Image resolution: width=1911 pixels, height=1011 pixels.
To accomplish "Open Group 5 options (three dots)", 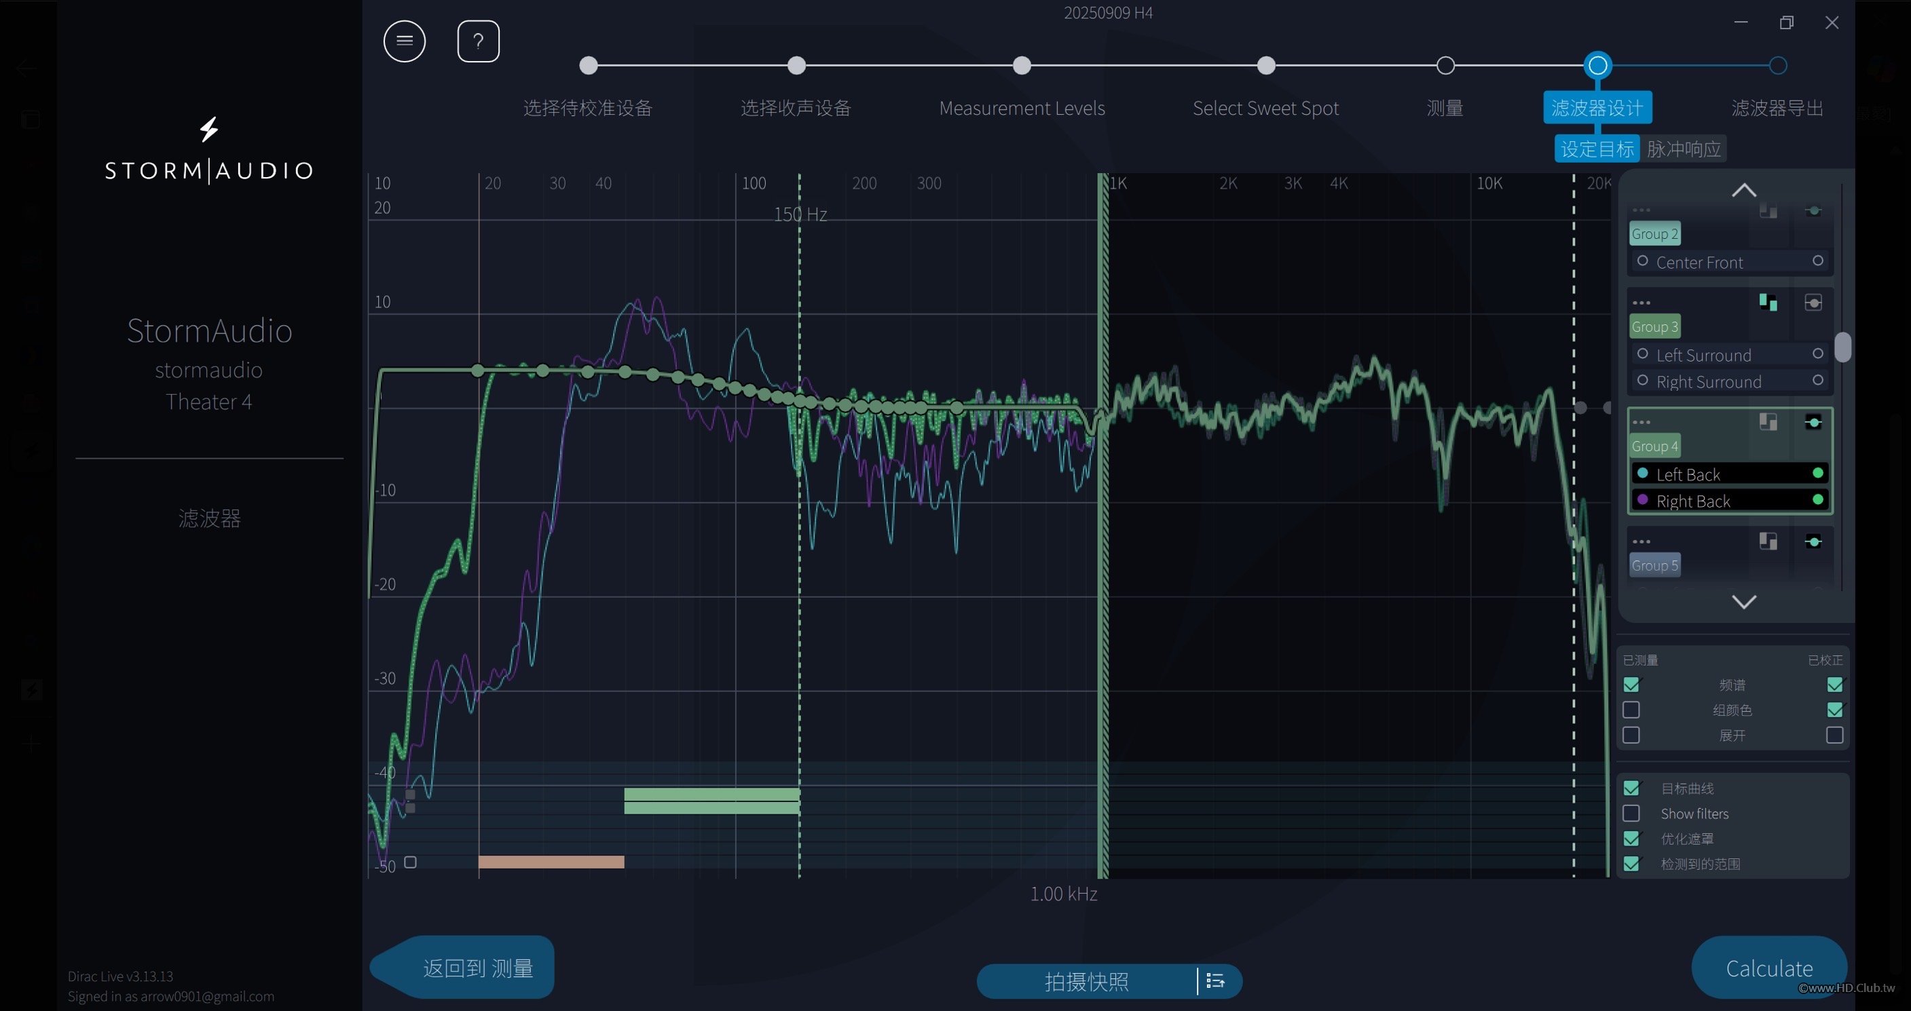I will click(1641, 541).
